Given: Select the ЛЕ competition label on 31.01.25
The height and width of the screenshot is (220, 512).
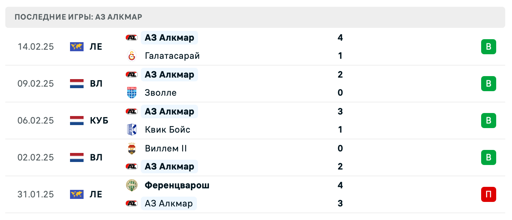Looking at the screenshot, I should (x=97, y=194).
